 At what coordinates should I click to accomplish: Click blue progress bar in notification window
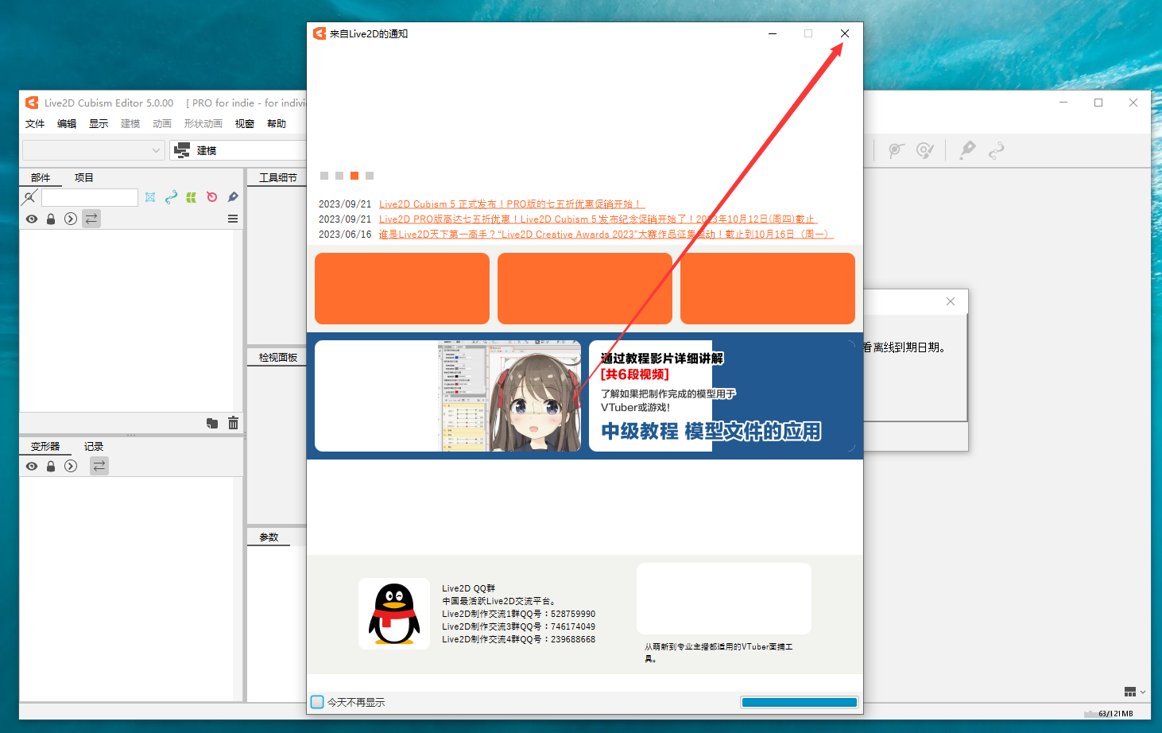pyautogui.click(x=799, y=702)
